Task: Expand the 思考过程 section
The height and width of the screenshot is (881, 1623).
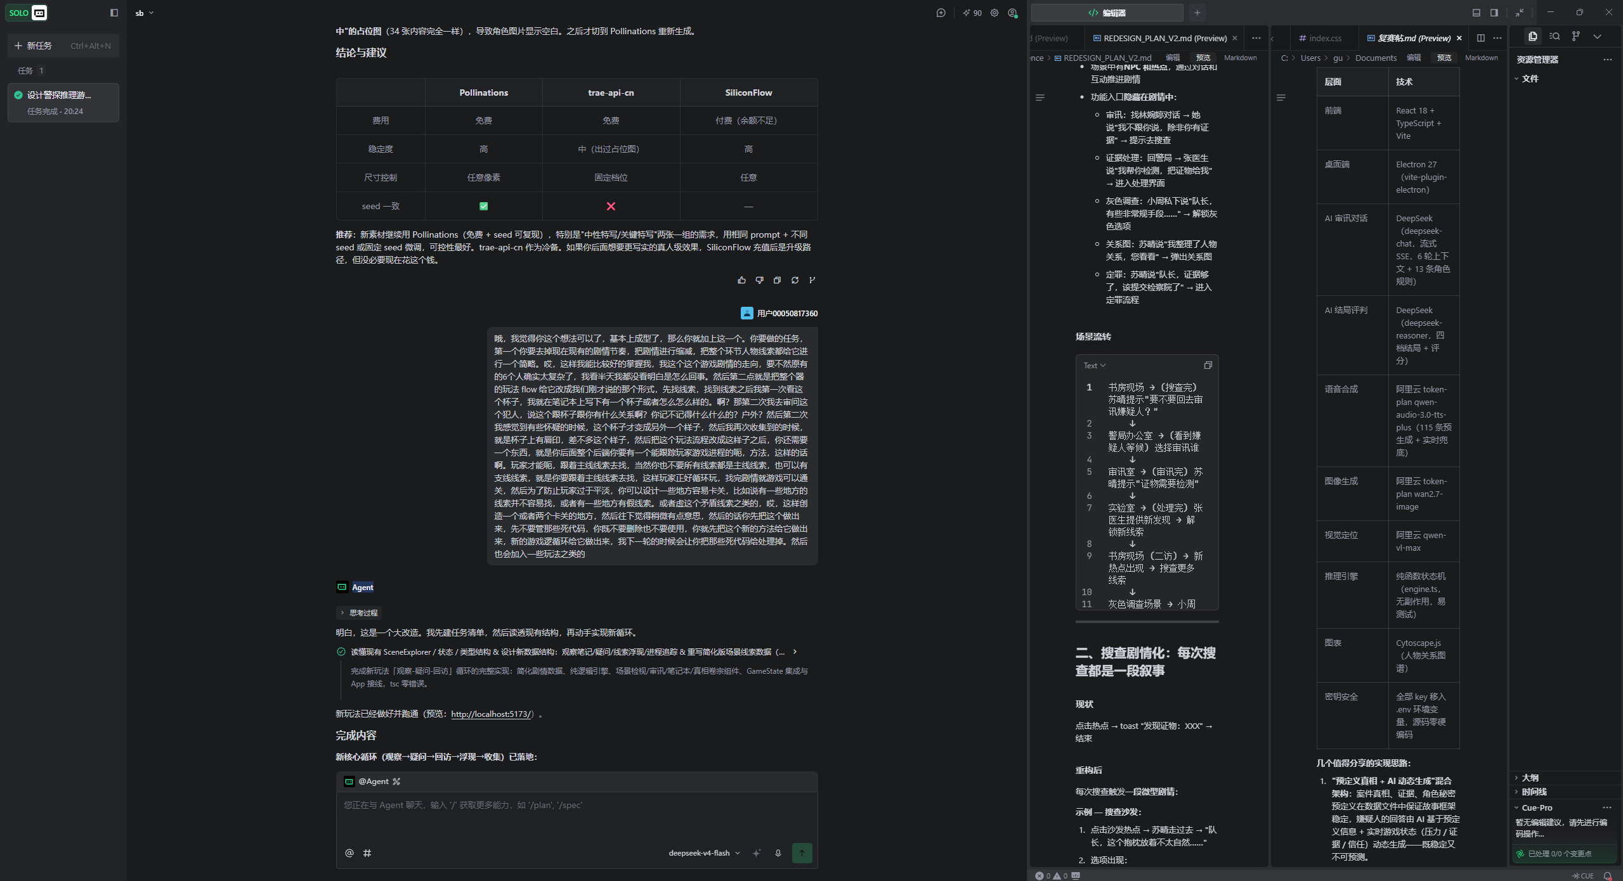Action: [359, 613]
